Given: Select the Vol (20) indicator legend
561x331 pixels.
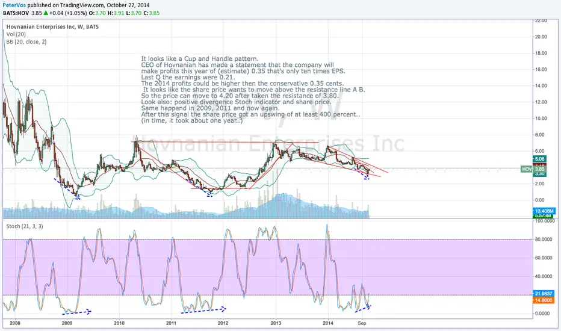Looking at the screenshot, I should point(16,34).
